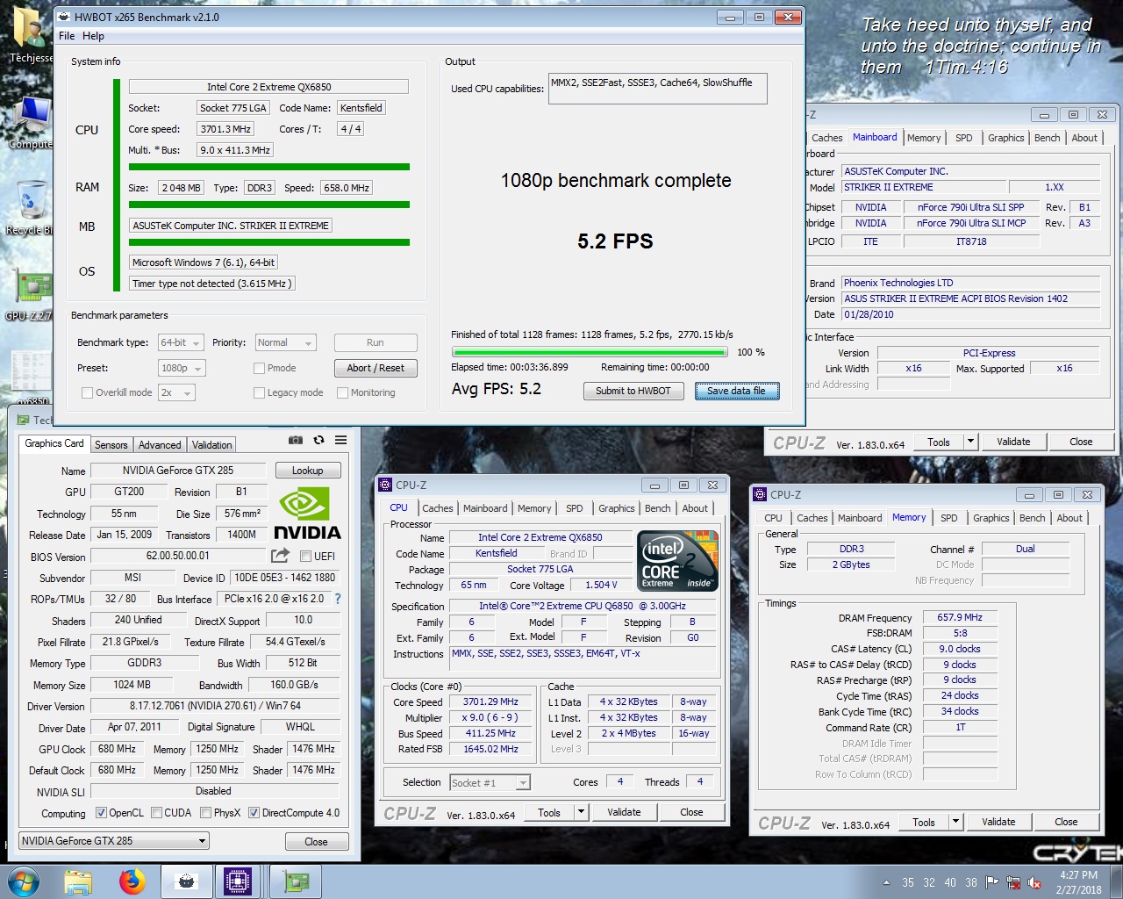Open the Socket #1 selection dropdown
Image resolution: width=1123 pixels, height=899 pixels.
pos(490,782)
